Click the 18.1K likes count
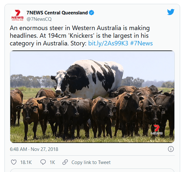Image resolution: width=183 pixels, height=172 pixels. 26,162
